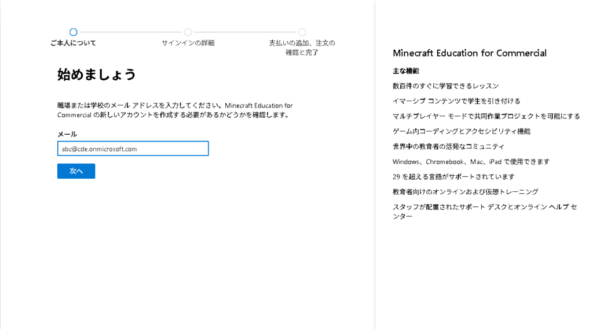
Task: Click the サインインの詳細 step label
Action: (188, 43)
